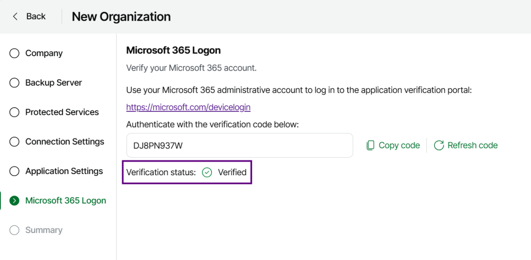The height and width of the screenshot is (260, 531).
Task: Open the Backup Server step label
Action: (54, 83)
